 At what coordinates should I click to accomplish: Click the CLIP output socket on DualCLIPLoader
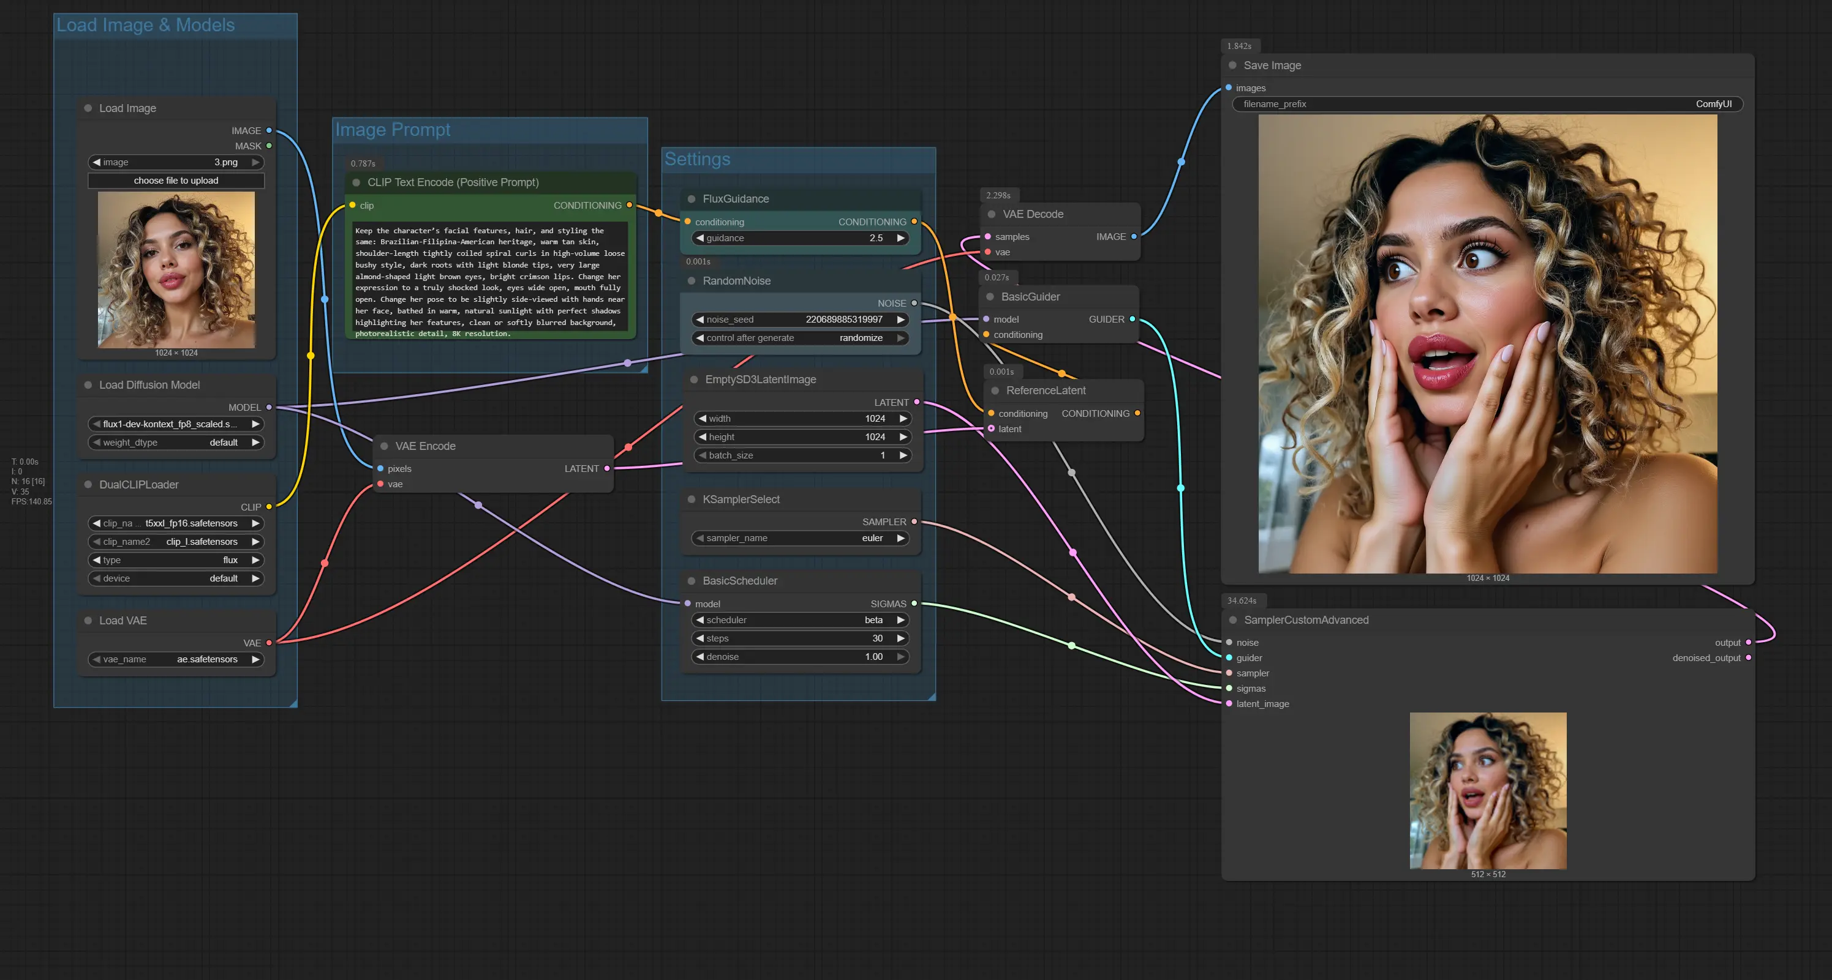click(269, 507)
